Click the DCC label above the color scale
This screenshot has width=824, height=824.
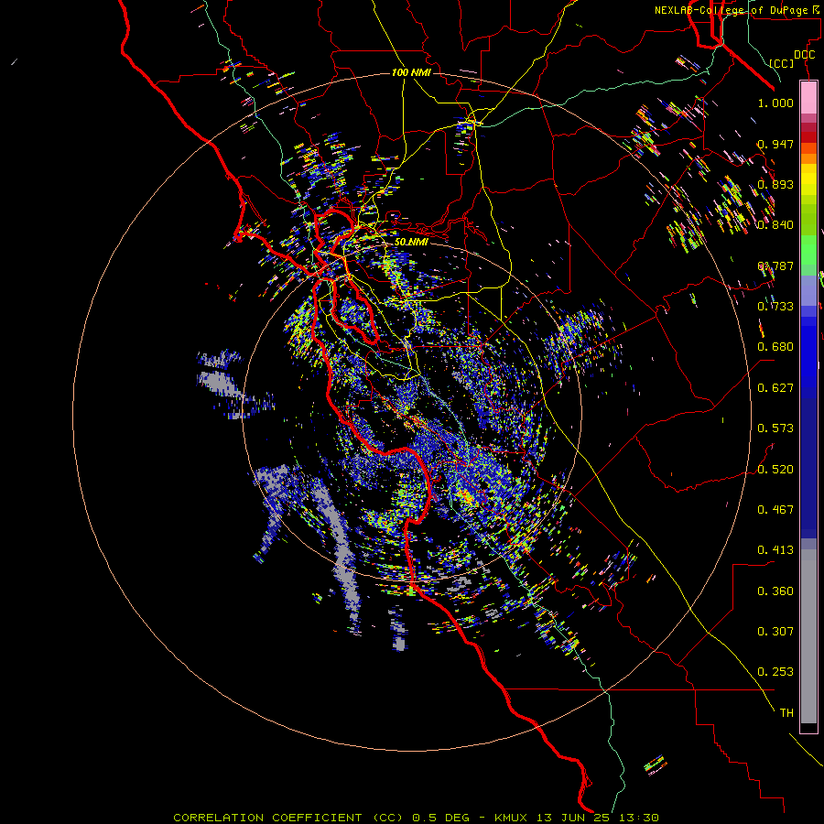point(804,55)
